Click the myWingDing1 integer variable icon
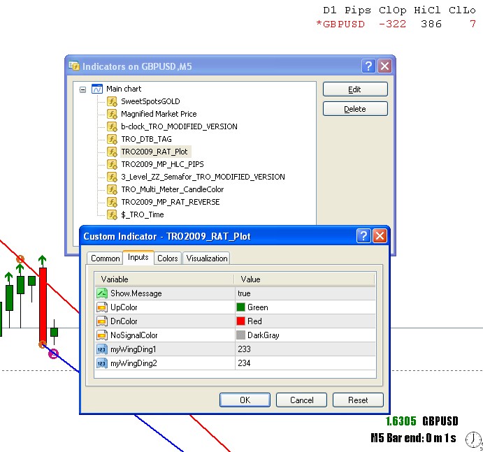The image size is (483, 452). 101,349
